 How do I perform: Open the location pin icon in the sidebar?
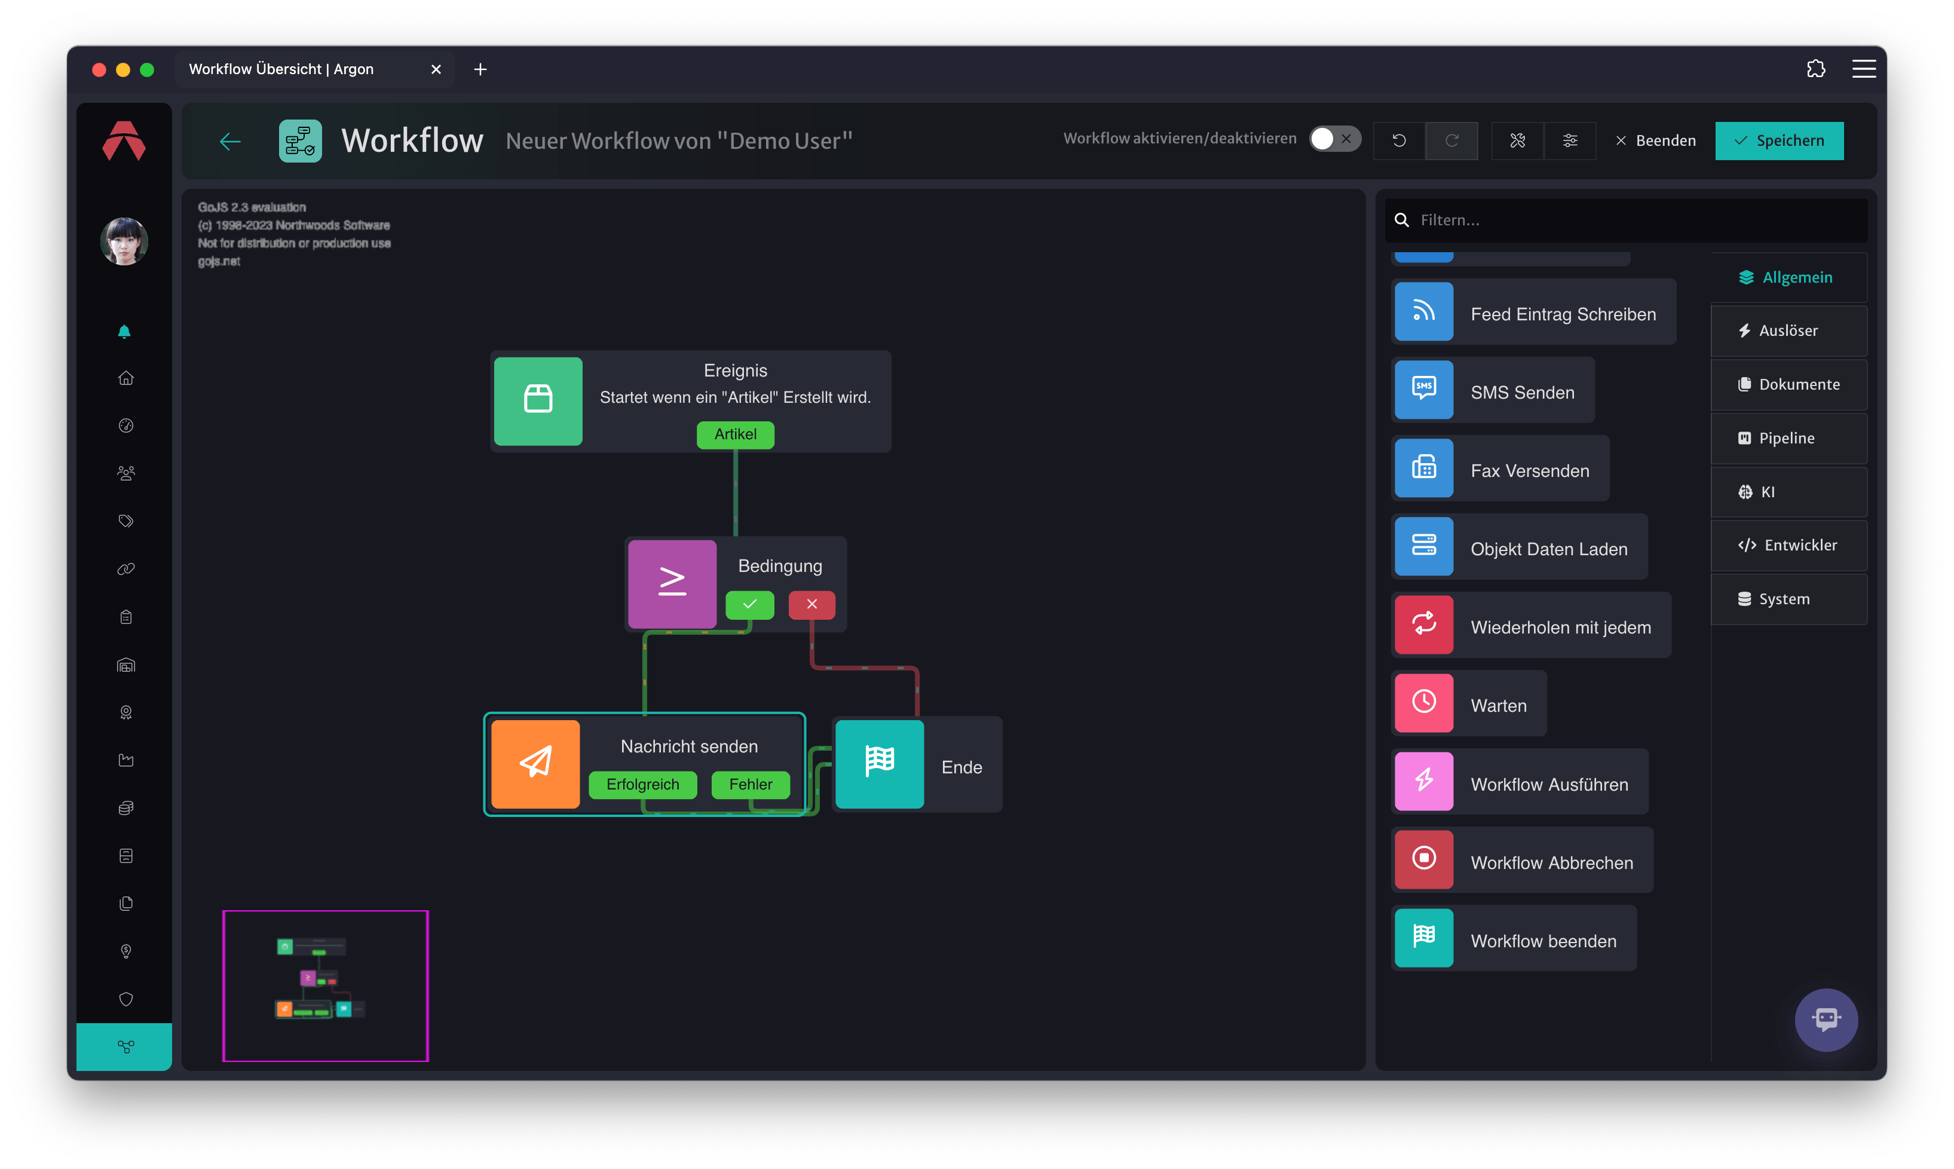click(x=125, y=951)
